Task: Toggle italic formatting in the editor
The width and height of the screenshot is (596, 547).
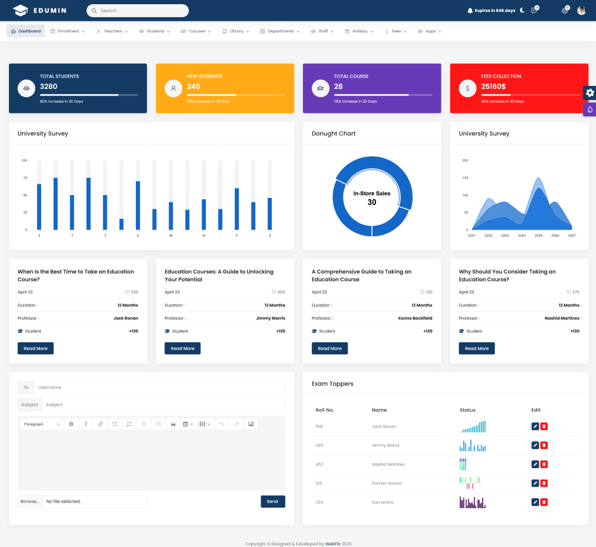Action: (86, 424)
